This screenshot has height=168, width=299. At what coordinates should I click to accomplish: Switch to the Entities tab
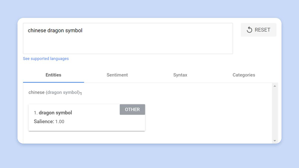tap(53, 75)
